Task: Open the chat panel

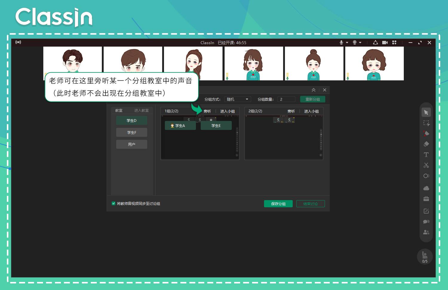Action: coord(426,222)
